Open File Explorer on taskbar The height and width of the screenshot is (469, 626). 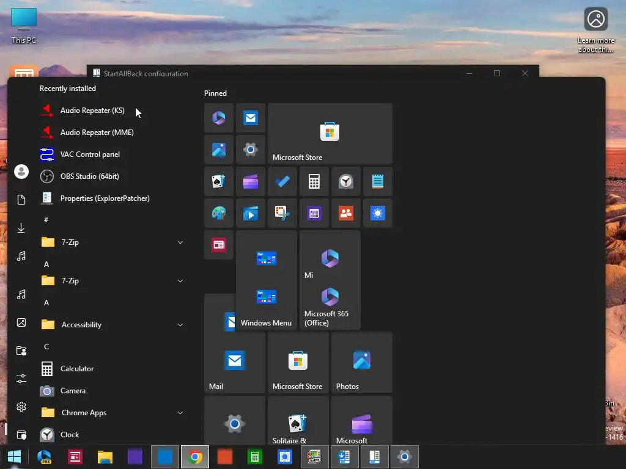point(105,457)
